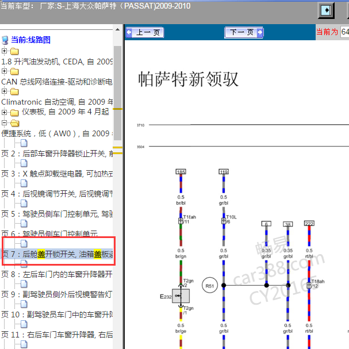Click the document icon above 页 4
This screenshot has height=349, width=349.
[24, 183]
